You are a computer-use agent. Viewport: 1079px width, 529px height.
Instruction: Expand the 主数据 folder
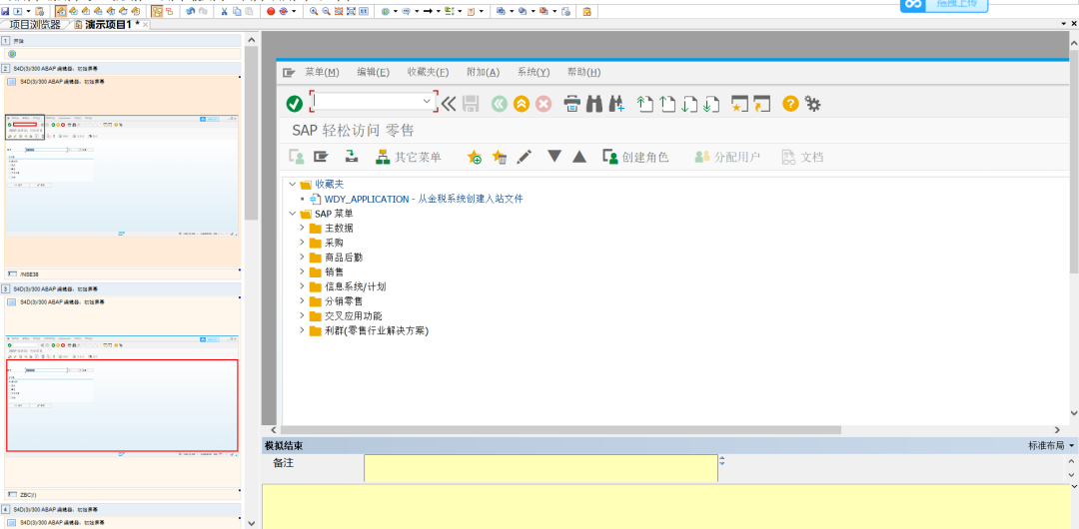click(302, 228)
